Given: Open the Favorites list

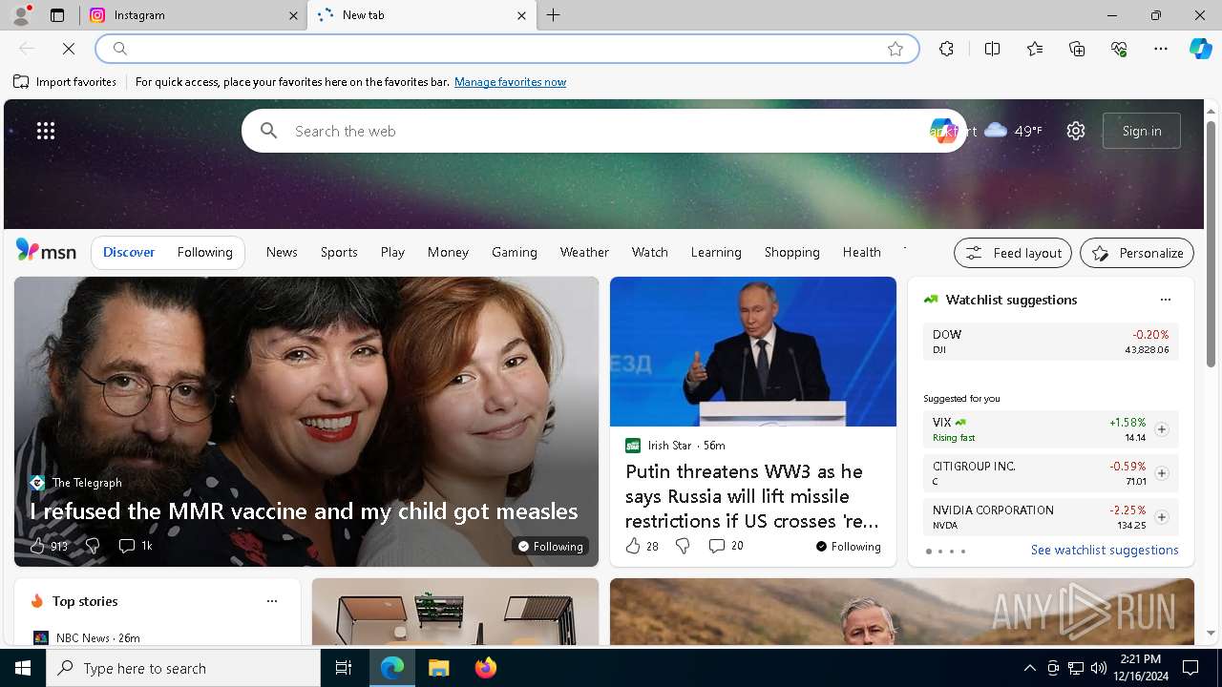Looking at the screenshot, I should pos(1035,49).
